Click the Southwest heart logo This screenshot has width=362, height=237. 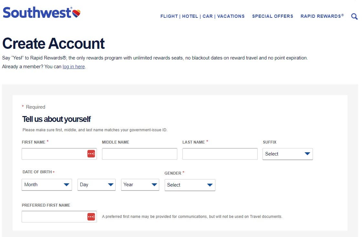click(x=76, y=14)
